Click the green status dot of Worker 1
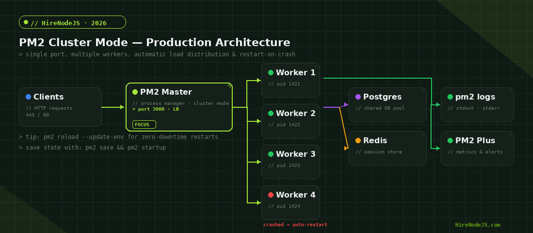The height and width of the screenshot is (233, 533). point(271,72)
